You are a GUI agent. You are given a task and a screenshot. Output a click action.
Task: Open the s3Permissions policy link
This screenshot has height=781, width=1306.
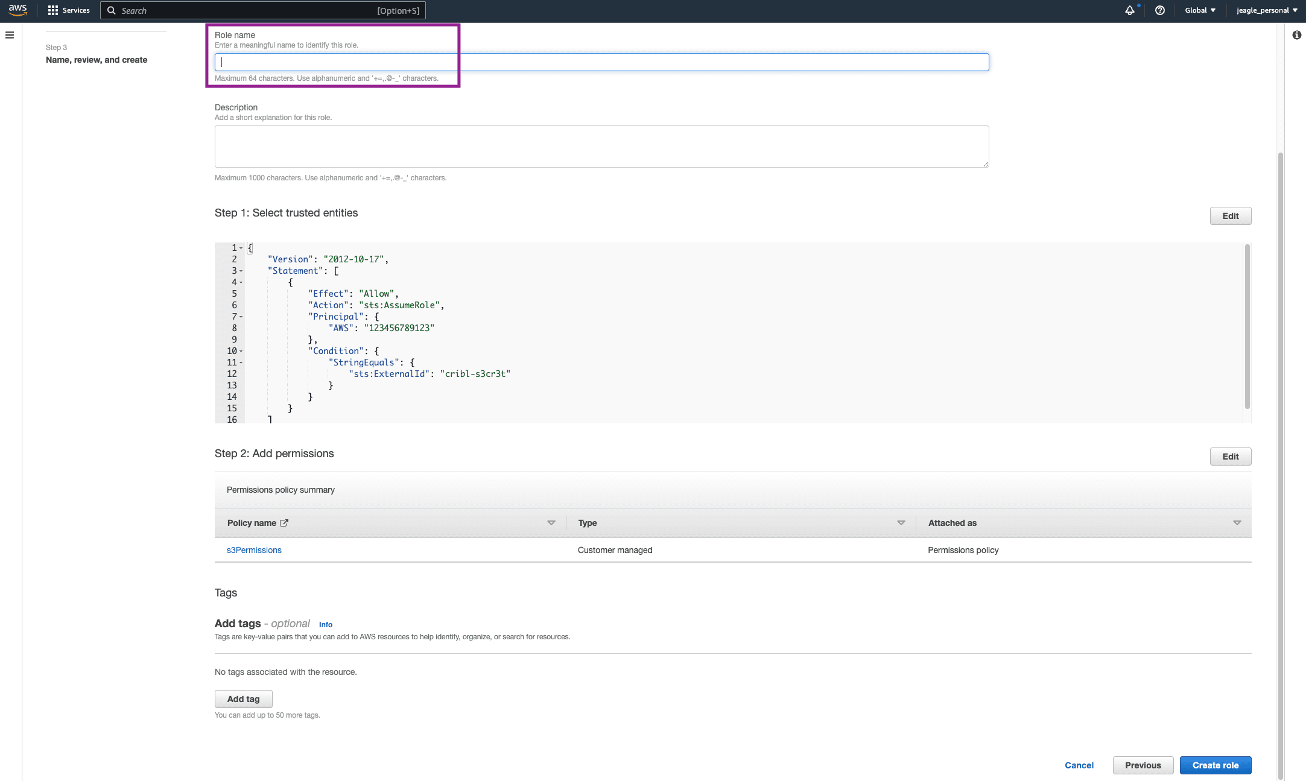pyautogui.click(x=254, y=550)
